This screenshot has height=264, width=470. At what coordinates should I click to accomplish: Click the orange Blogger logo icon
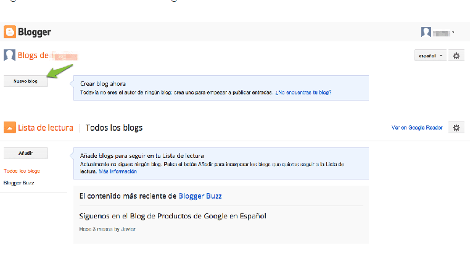[x=10, y=31]
